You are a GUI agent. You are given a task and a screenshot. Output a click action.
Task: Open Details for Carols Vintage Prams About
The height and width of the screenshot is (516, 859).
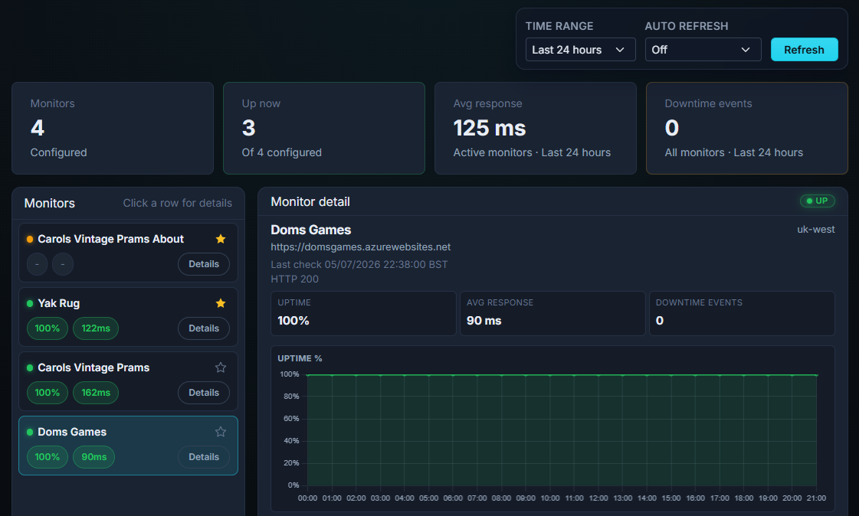pyautogui.click(x=204, y=264)
